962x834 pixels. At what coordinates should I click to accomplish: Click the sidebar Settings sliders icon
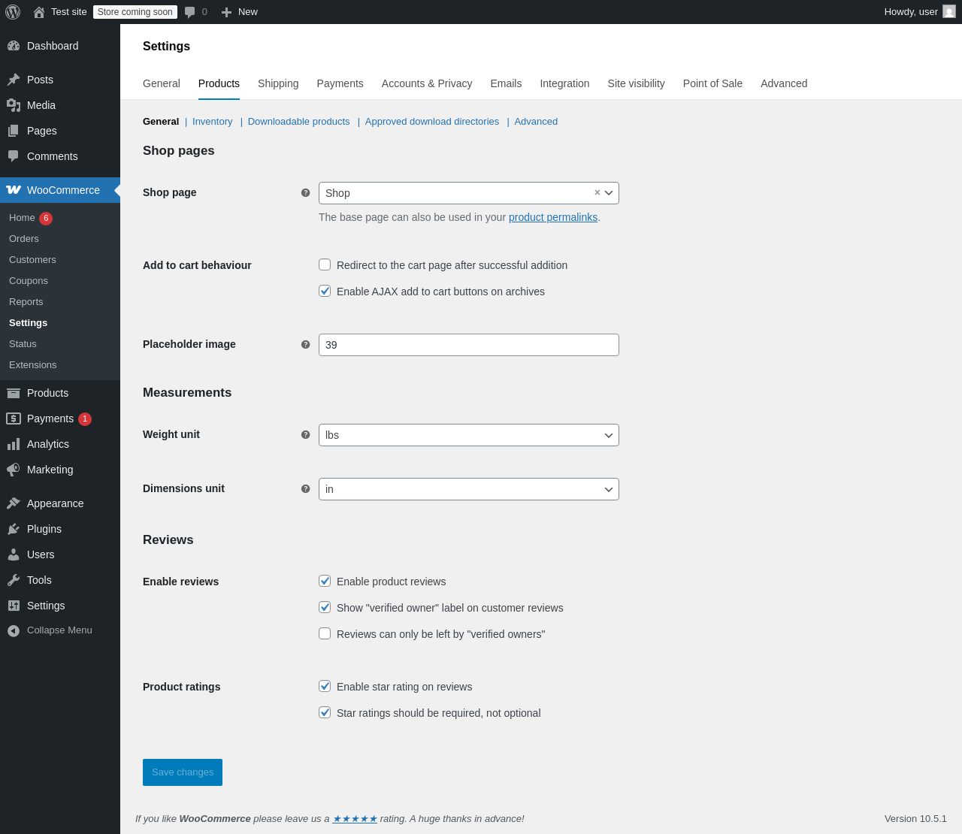[14, 606]
